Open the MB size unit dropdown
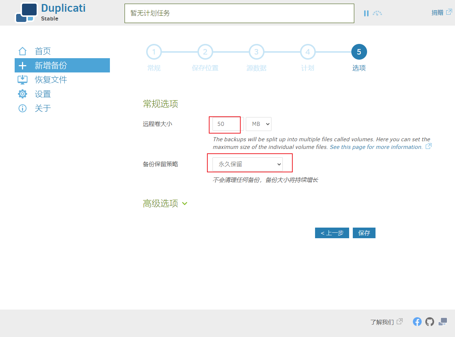 tap(259, 124)
